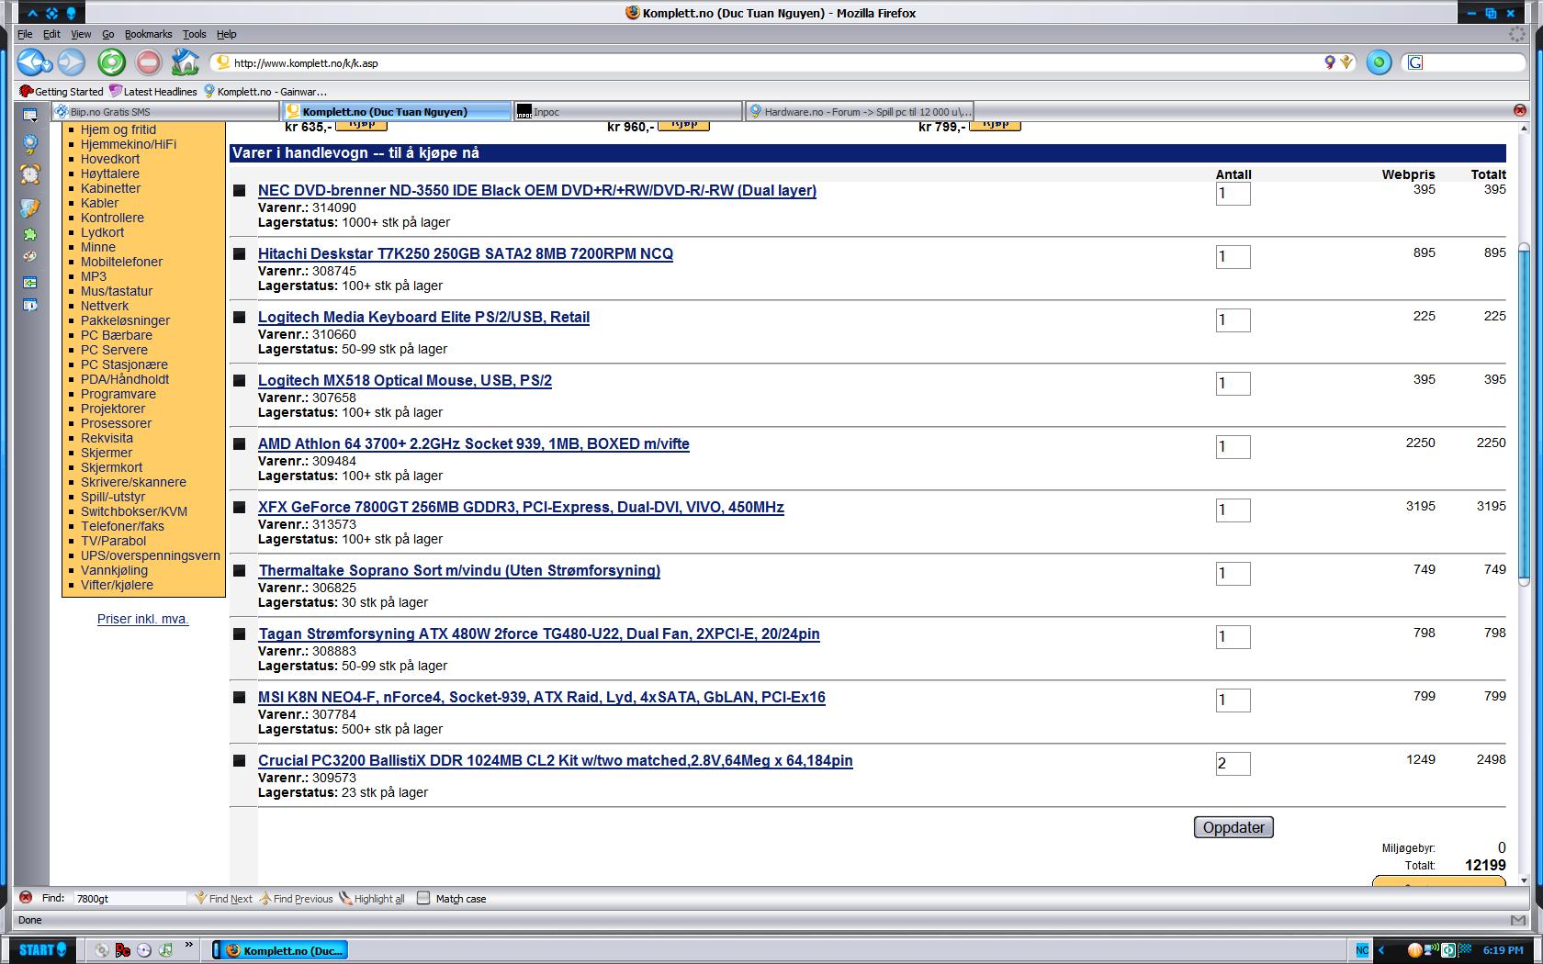Click the Find text field containing 7800gt

(x=130, y=899)
